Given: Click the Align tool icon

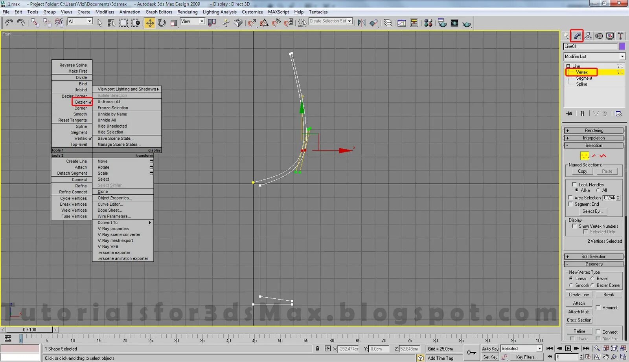Looking at the screenshot, I should (373, 23).
